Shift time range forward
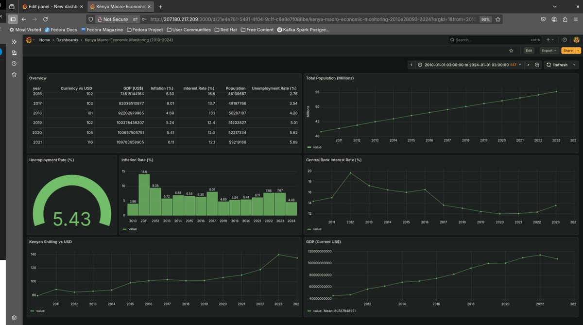583x325 pixels. [529, 65]
